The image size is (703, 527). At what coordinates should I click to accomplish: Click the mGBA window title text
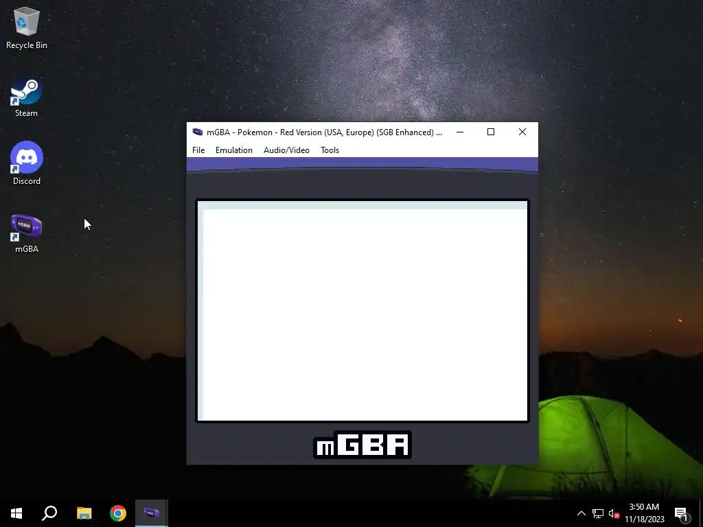pos(324,132)
